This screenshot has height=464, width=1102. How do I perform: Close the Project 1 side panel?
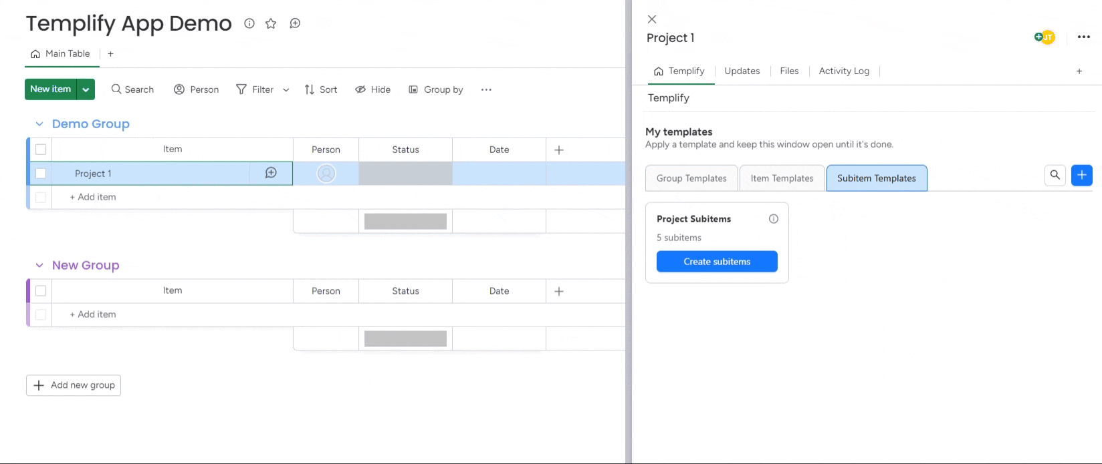652,19
